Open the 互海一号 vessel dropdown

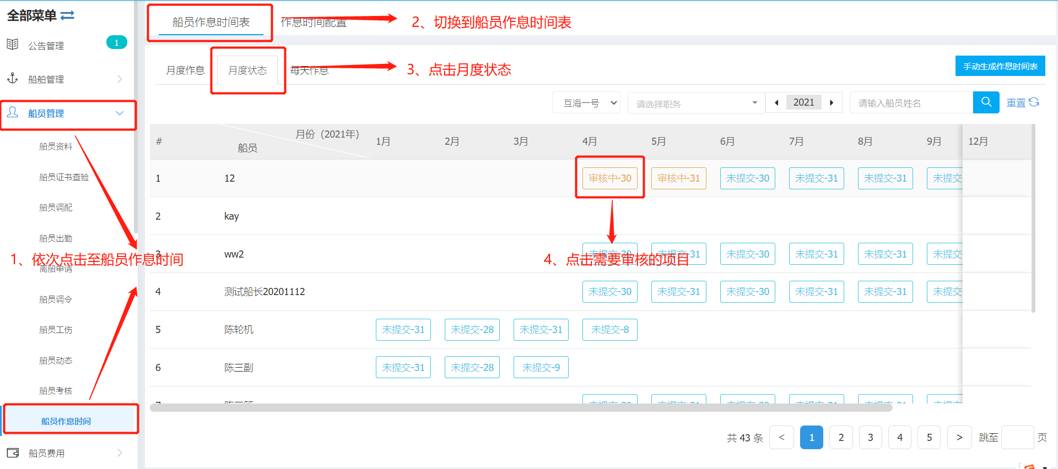point(586,103)
